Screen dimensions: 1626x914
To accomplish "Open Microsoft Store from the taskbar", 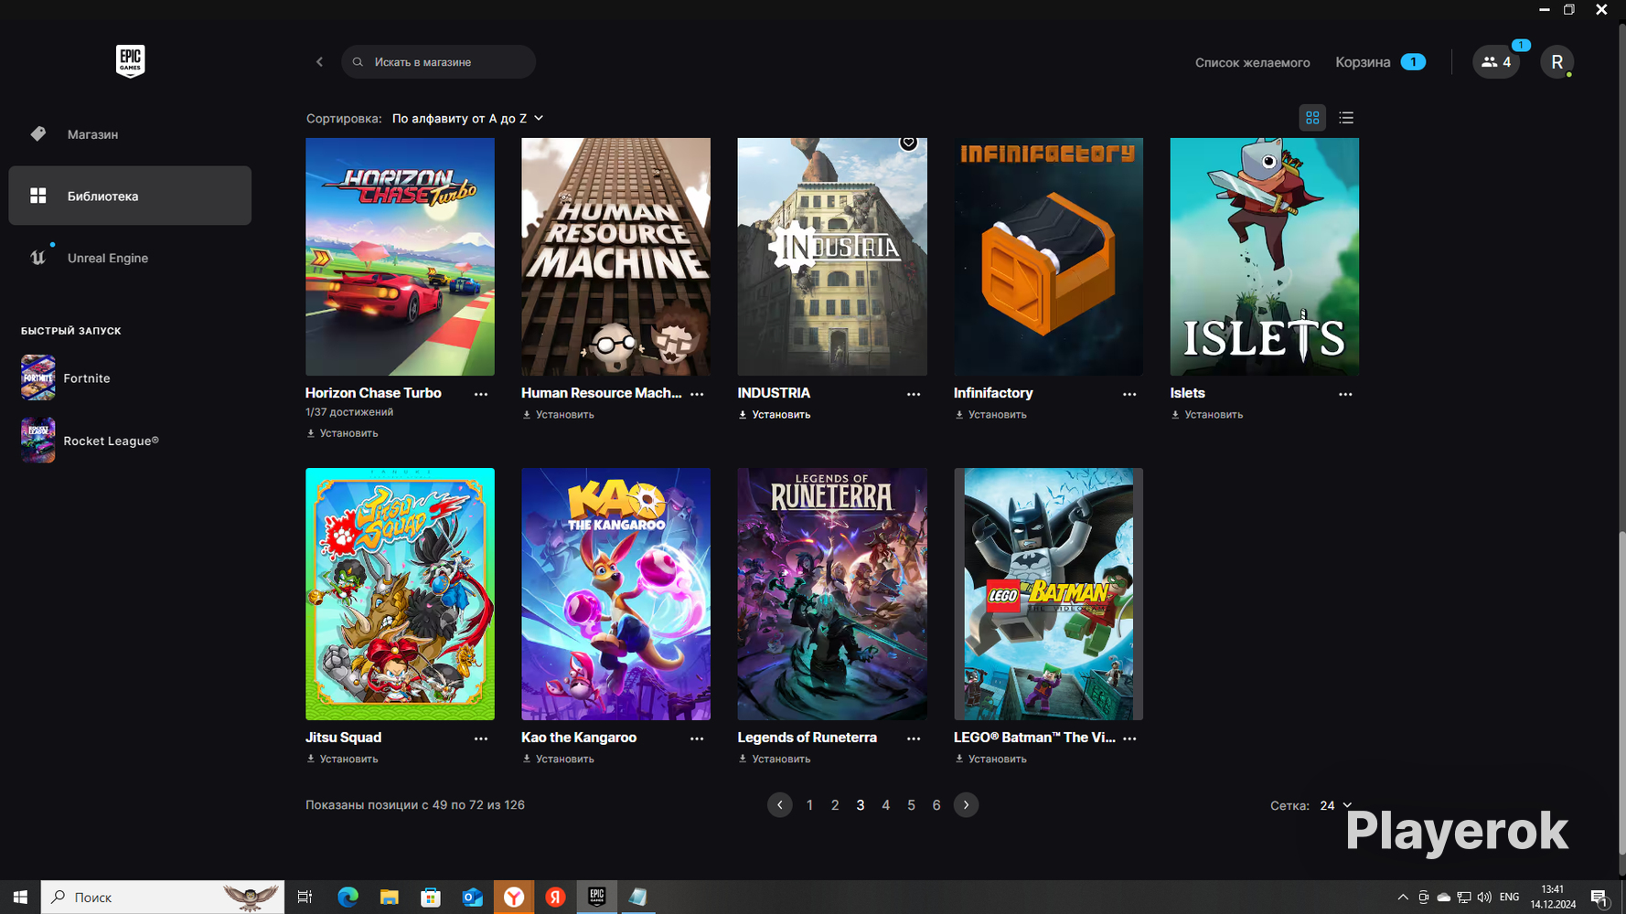I will [431, 898].
